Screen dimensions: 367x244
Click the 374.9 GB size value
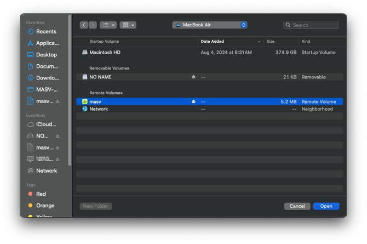286,52
